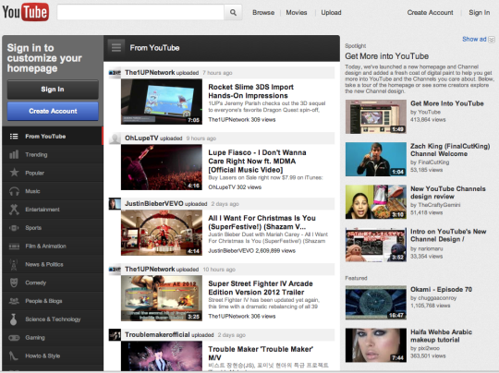This screenshot has width=499, height=373.
Task: Click Super Street Fighter IV trailer thumbnail
Action: pyautogui.click(x=162, y=298)
